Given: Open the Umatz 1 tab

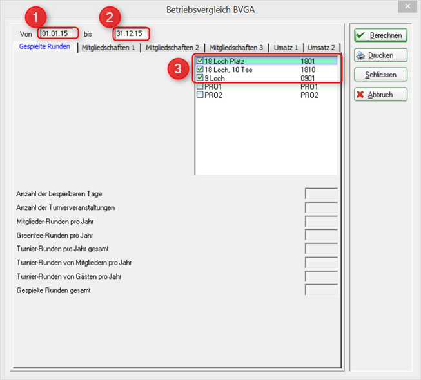Looking at the screenshot, I should click(286, 48).
